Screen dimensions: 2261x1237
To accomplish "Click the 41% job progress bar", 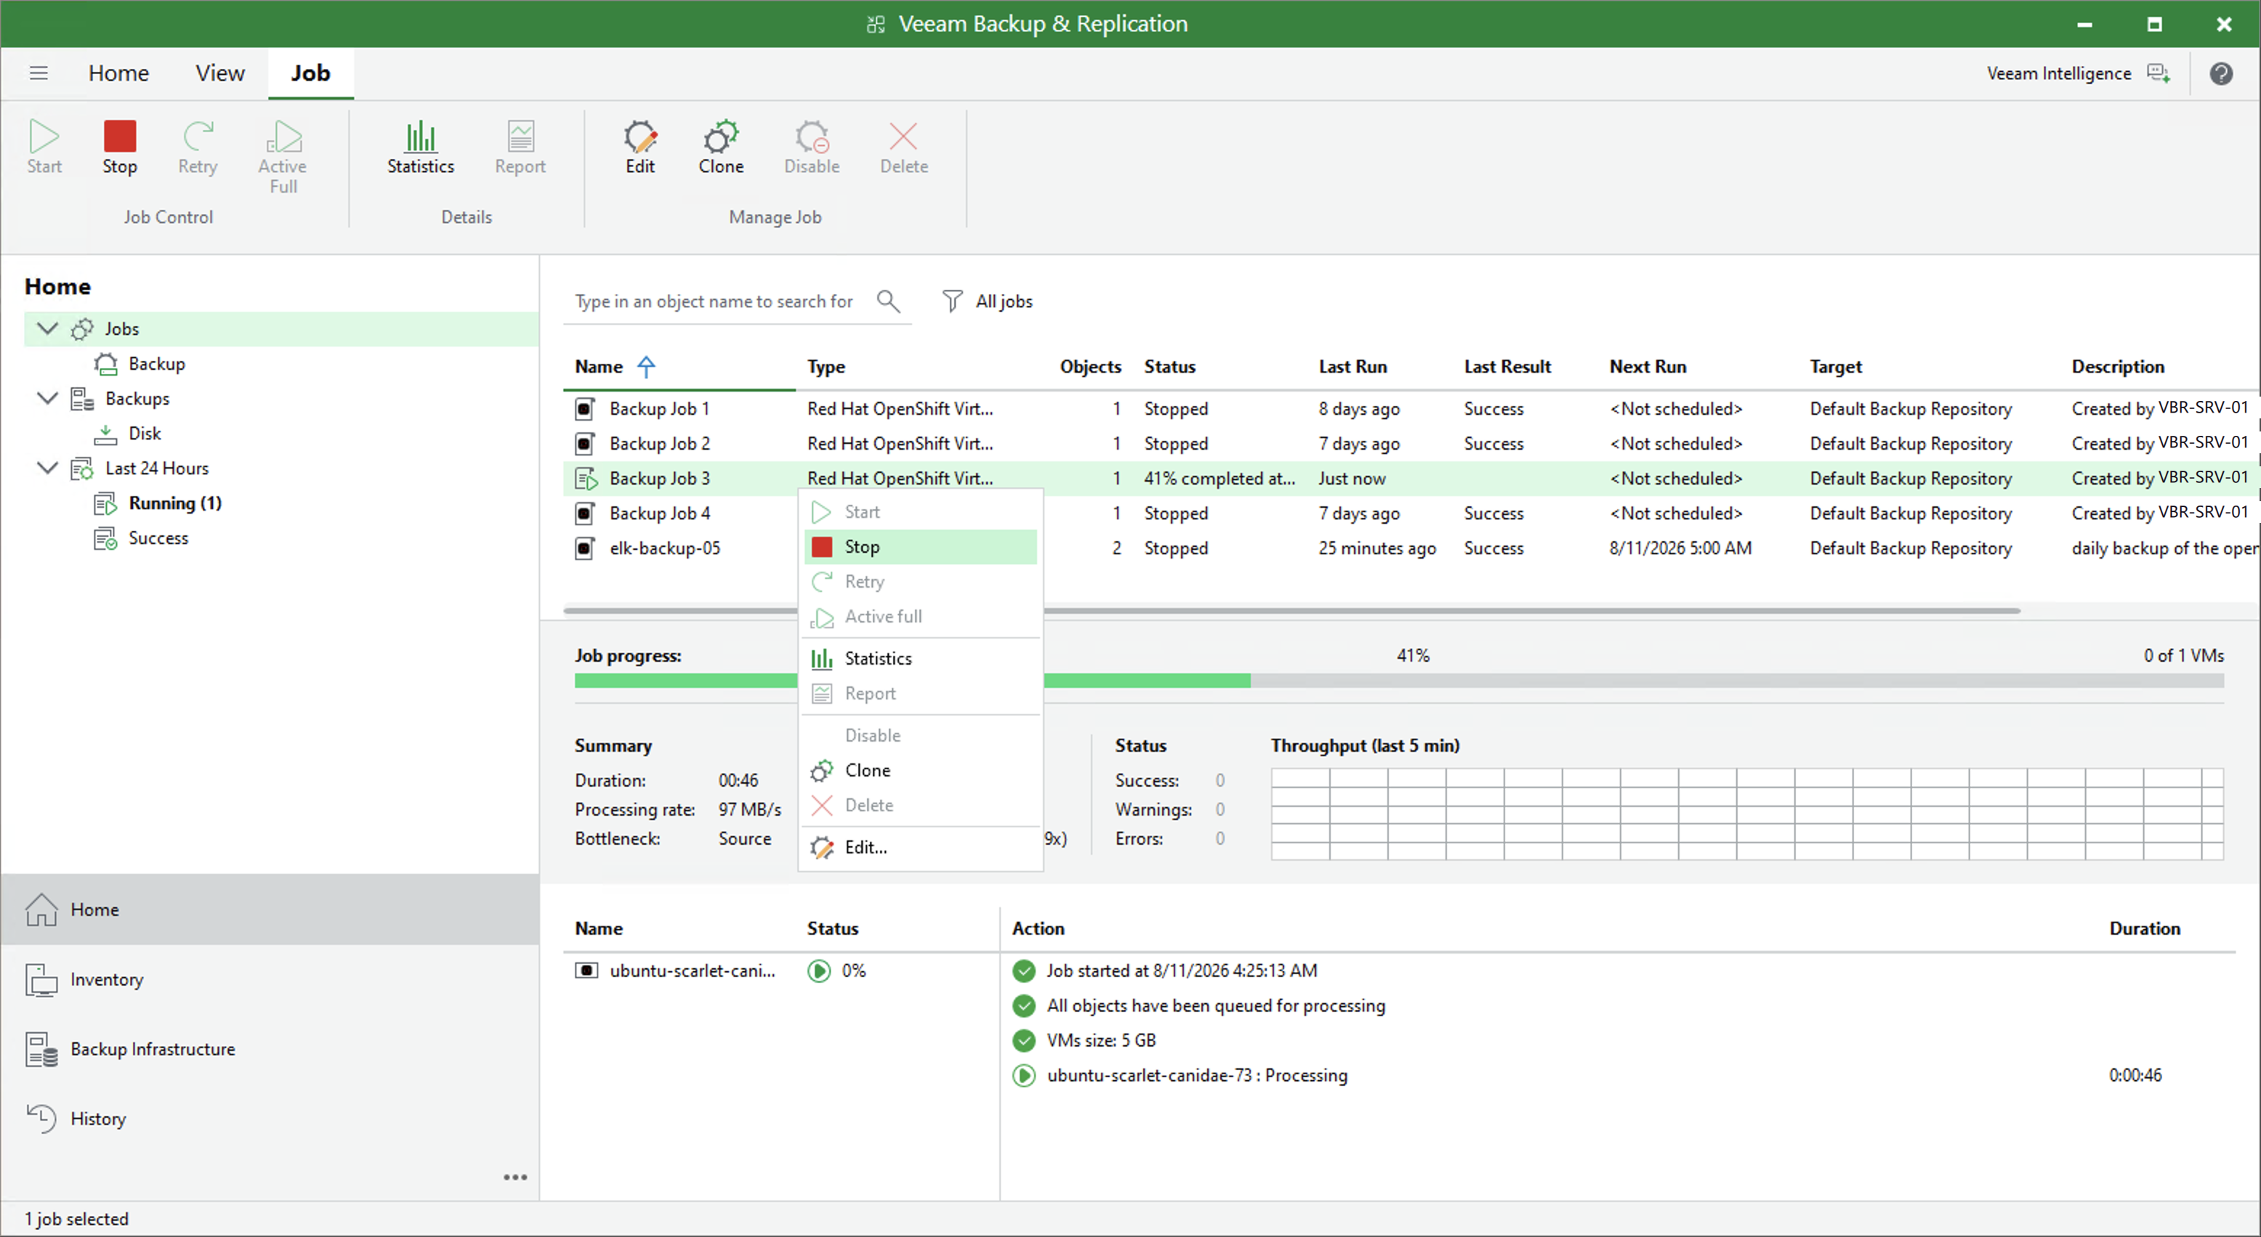I will click(x=1399, y=681).
